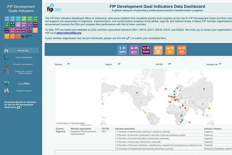This screenshot has height=155, width=232.
Task: Open the Regional report page
Action: coord(24,91)
